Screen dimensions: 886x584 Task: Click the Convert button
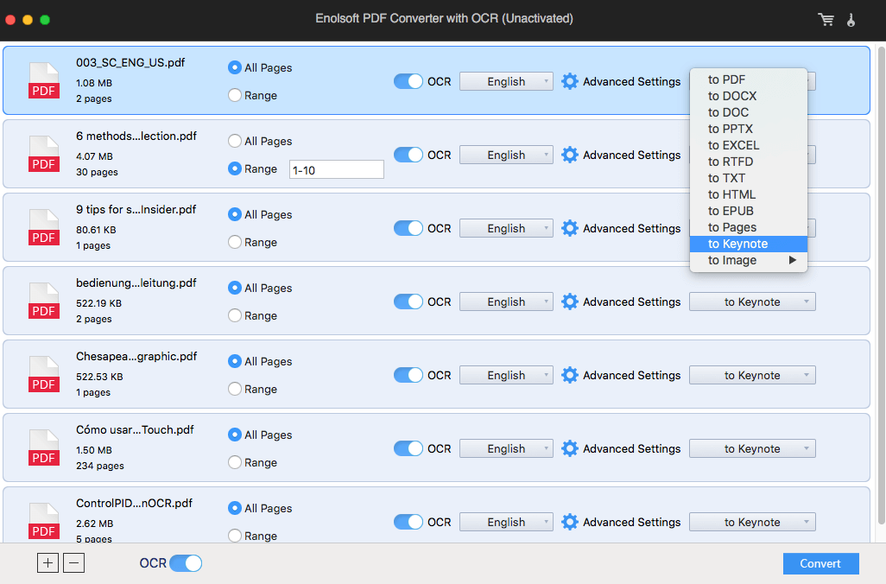[x=820, y=563]
